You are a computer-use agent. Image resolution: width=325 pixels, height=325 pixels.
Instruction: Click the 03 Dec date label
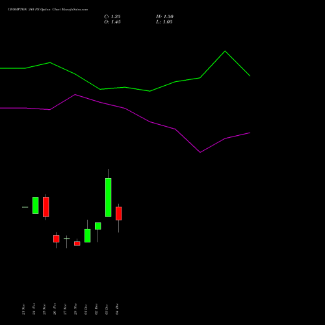[107, 309]
